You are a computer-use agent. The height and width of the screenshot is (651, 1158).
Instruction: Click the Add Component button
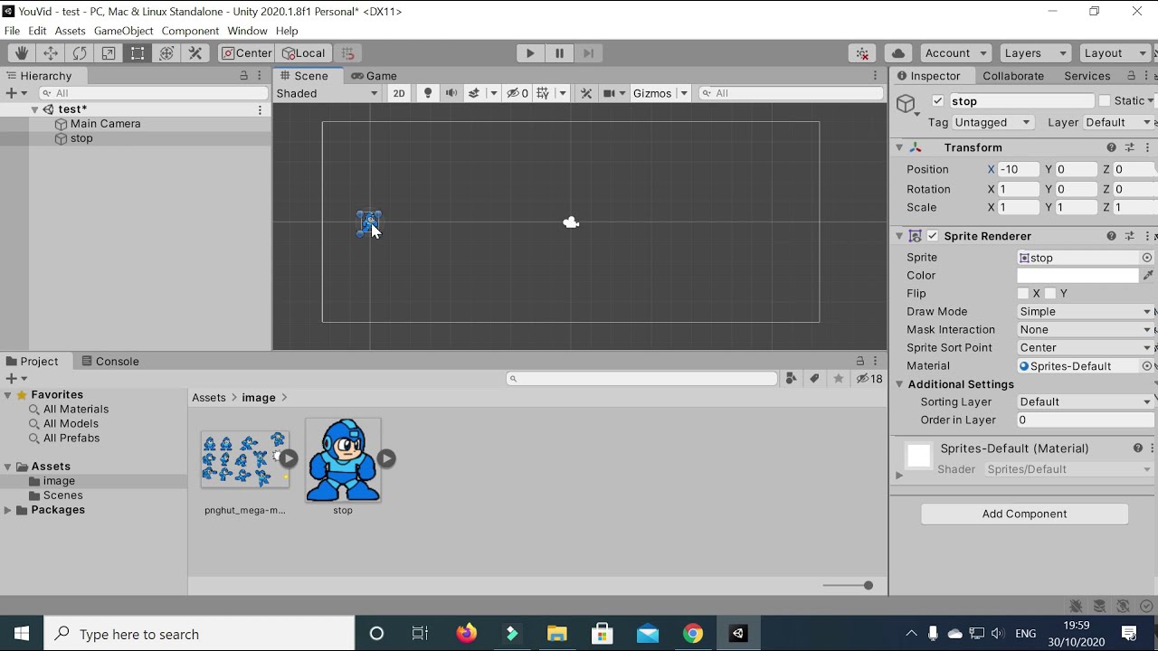[1024, 514]
